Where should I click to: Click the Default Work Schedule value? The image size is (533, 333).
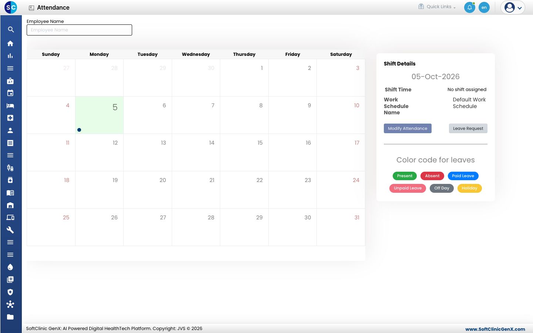469,103
